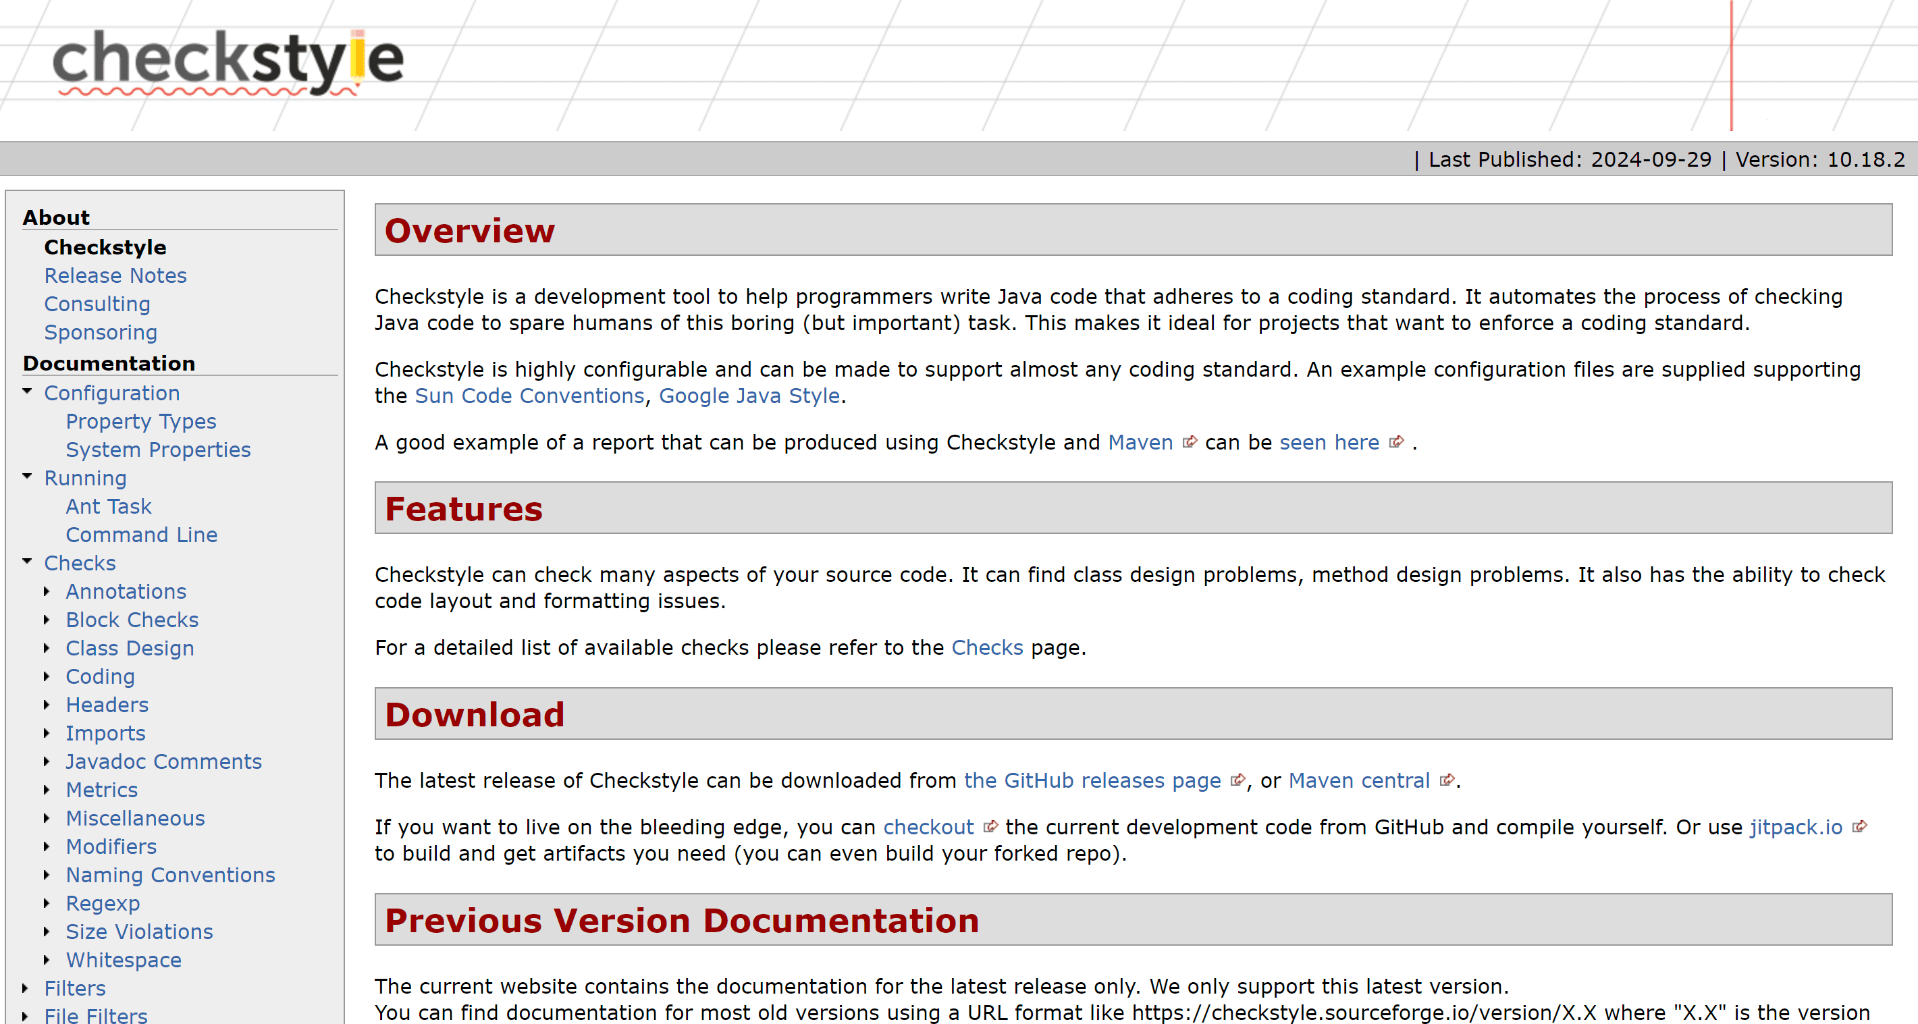1918x1024 pixels.
Task: Open Block Checks page
Action: coord(132,620)
